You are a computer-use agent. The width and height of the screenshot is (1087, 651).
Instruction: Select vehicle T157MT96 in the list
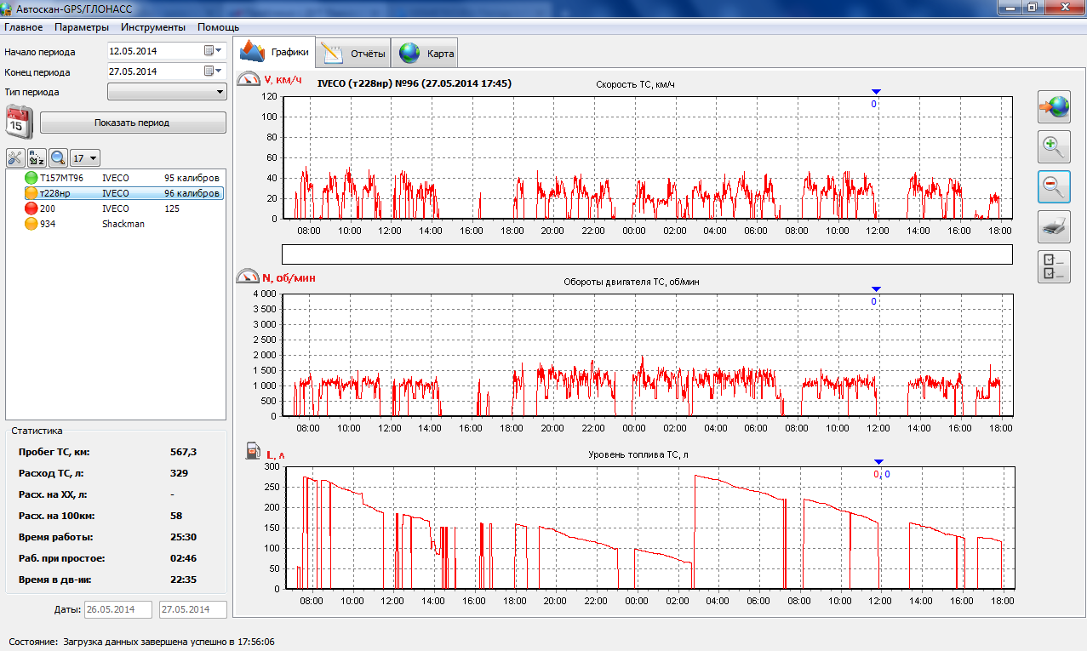tap(61, 178)
